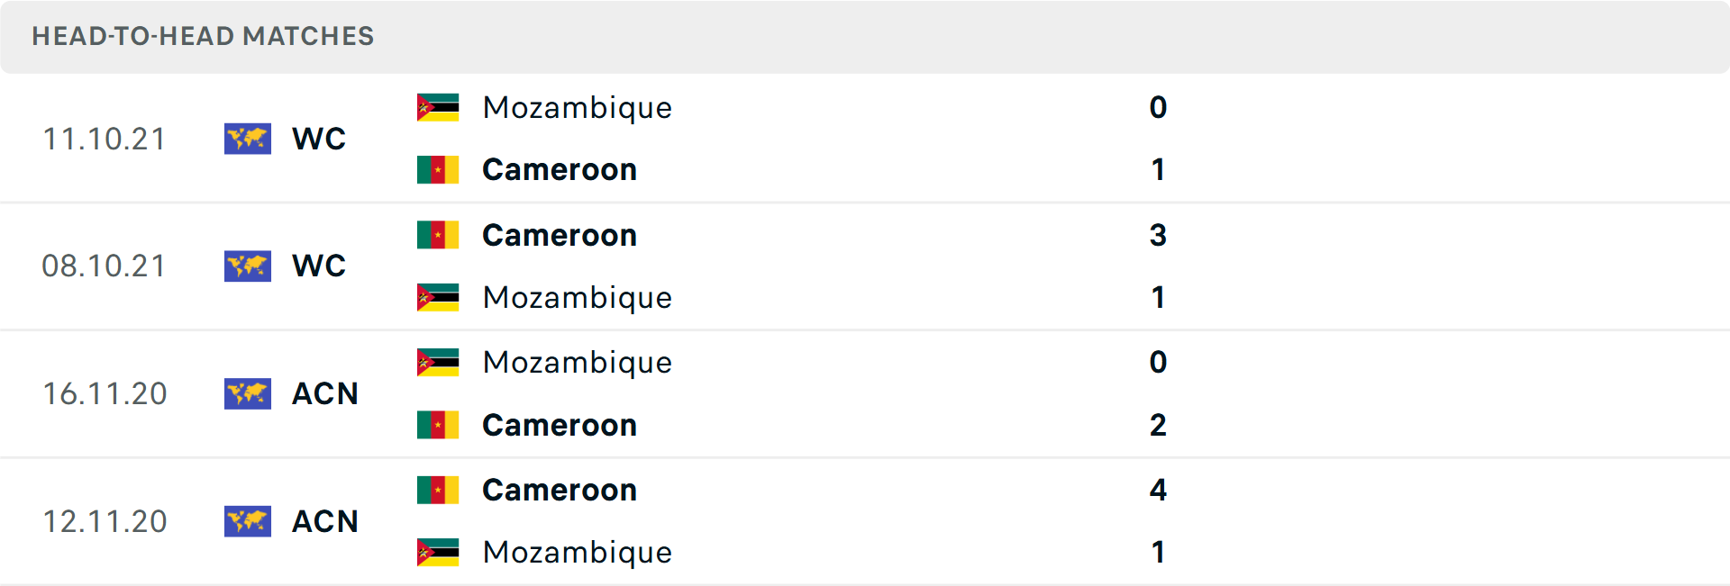Click the Head-to-Head Matches header
This screenshot has height=586, width=1730.
click(203, 36)
